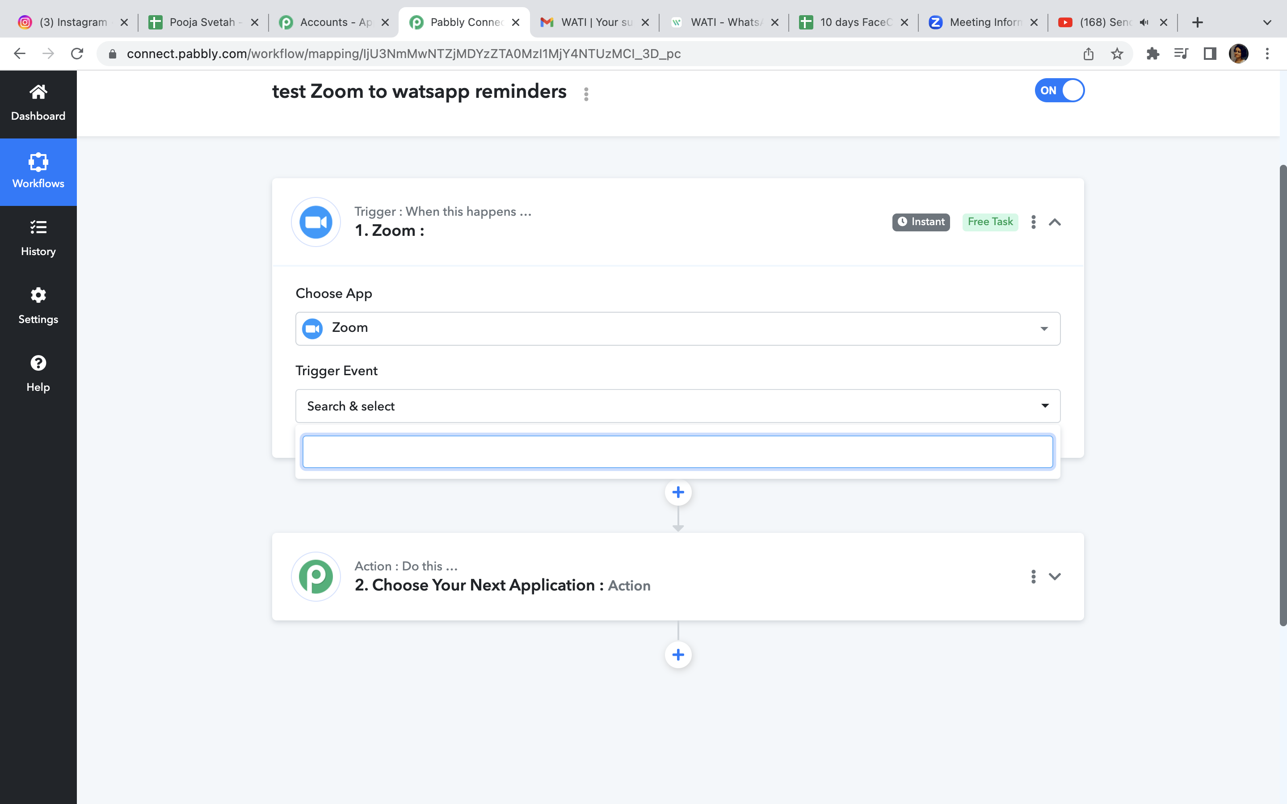
Task: Open the Chrome profile avatar
Action: (x=1239, y=54)
